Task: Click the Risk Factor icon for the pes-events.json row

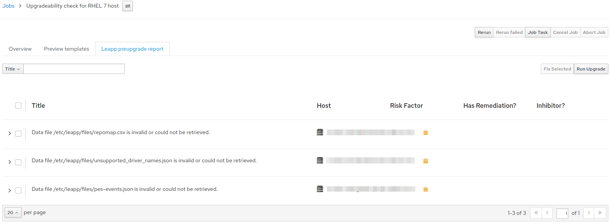Action: click(425, 189)
